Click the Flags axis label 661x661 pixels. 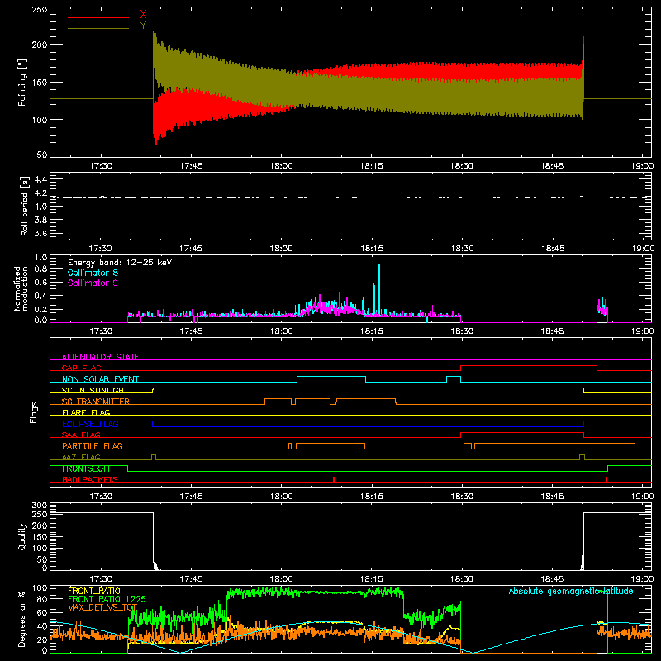point(33,412)
